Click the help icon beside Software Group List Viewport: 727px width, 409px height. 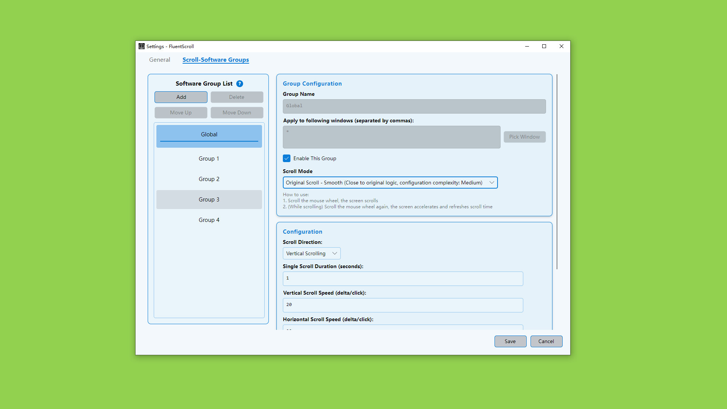[240, 84]
